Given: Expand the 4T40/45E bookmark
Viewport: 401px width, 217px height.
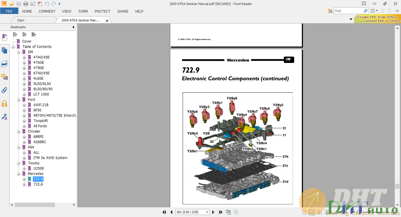Looking at the screenshot, I should 24,57.
